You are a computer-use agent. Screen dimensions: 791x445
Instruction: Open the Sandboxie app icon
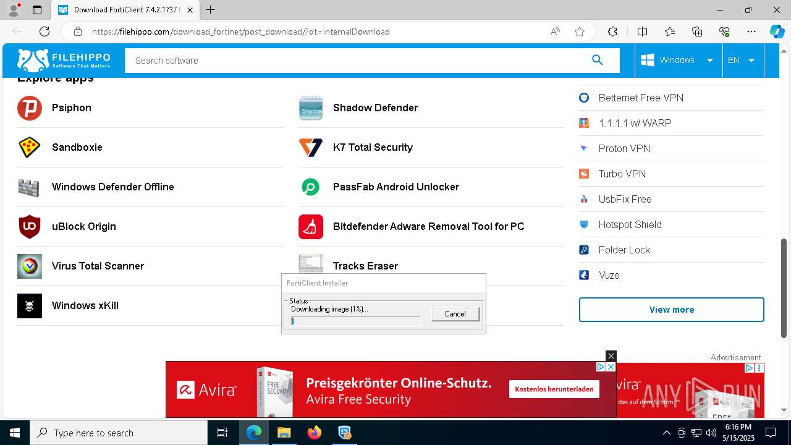click(30, 148)
